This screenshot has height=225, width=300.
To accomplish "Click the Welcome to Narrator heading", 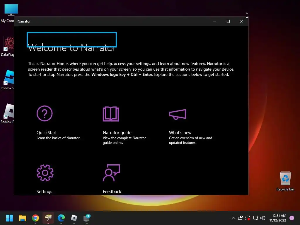I will [x=72, y=47].
